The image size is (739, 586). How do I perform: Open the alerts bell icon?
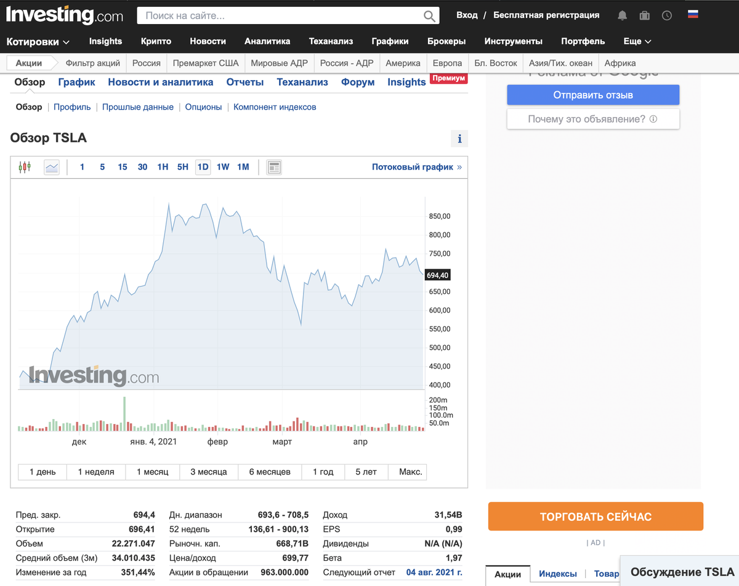[623, 15]
